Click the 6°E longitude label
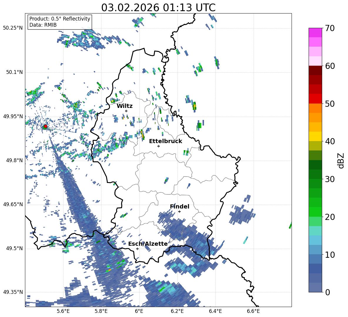The width and height of the screenshot is (348, 317). (x=139, y=311)
